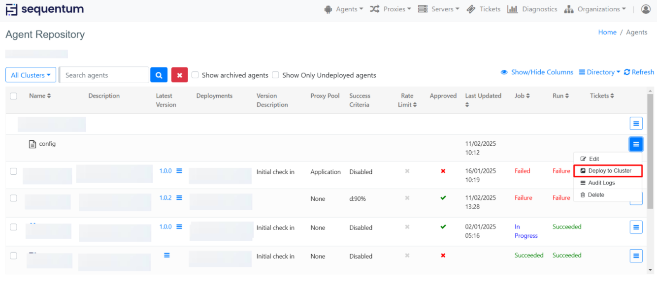The image size is (657, 291).
Task: Open the user profile icon
Action: [646, 9]
